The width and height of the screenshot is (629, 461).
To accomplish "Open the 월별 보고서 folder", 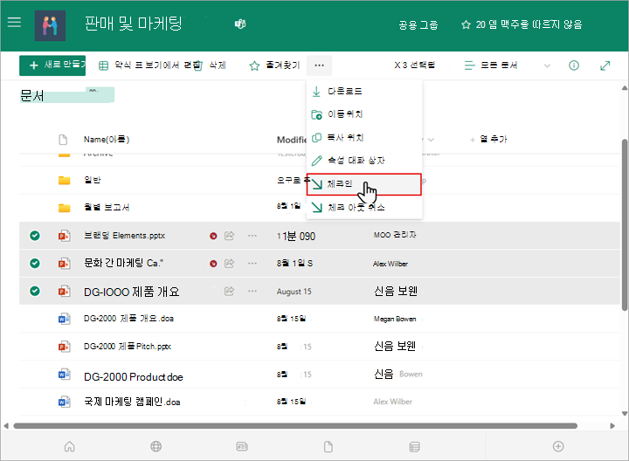I will click(107, 207).
